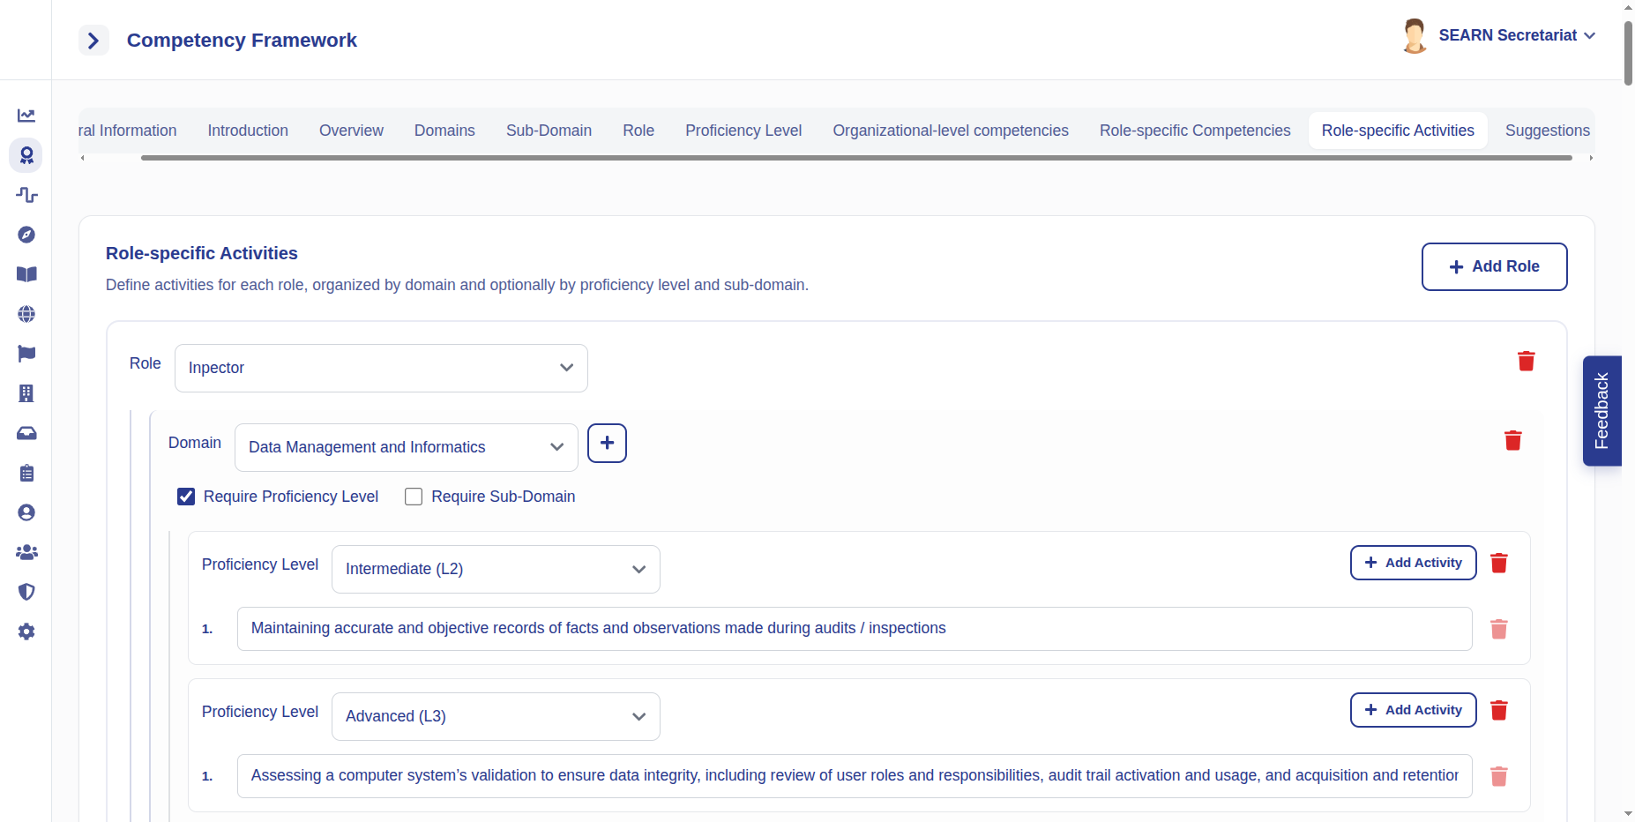Screen dimensions: 1635x822
Task: Open the Role dropdown showing Inpector
Action: click(381, 368)
